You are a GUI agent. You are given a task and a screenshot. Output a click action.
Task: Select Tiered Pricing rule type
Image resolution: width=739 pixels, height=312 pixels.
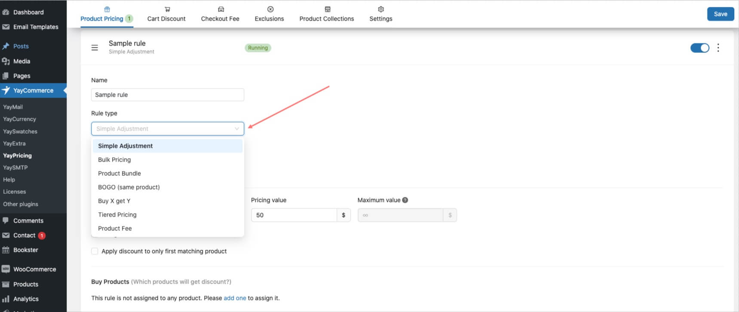[x=117, y=215]
